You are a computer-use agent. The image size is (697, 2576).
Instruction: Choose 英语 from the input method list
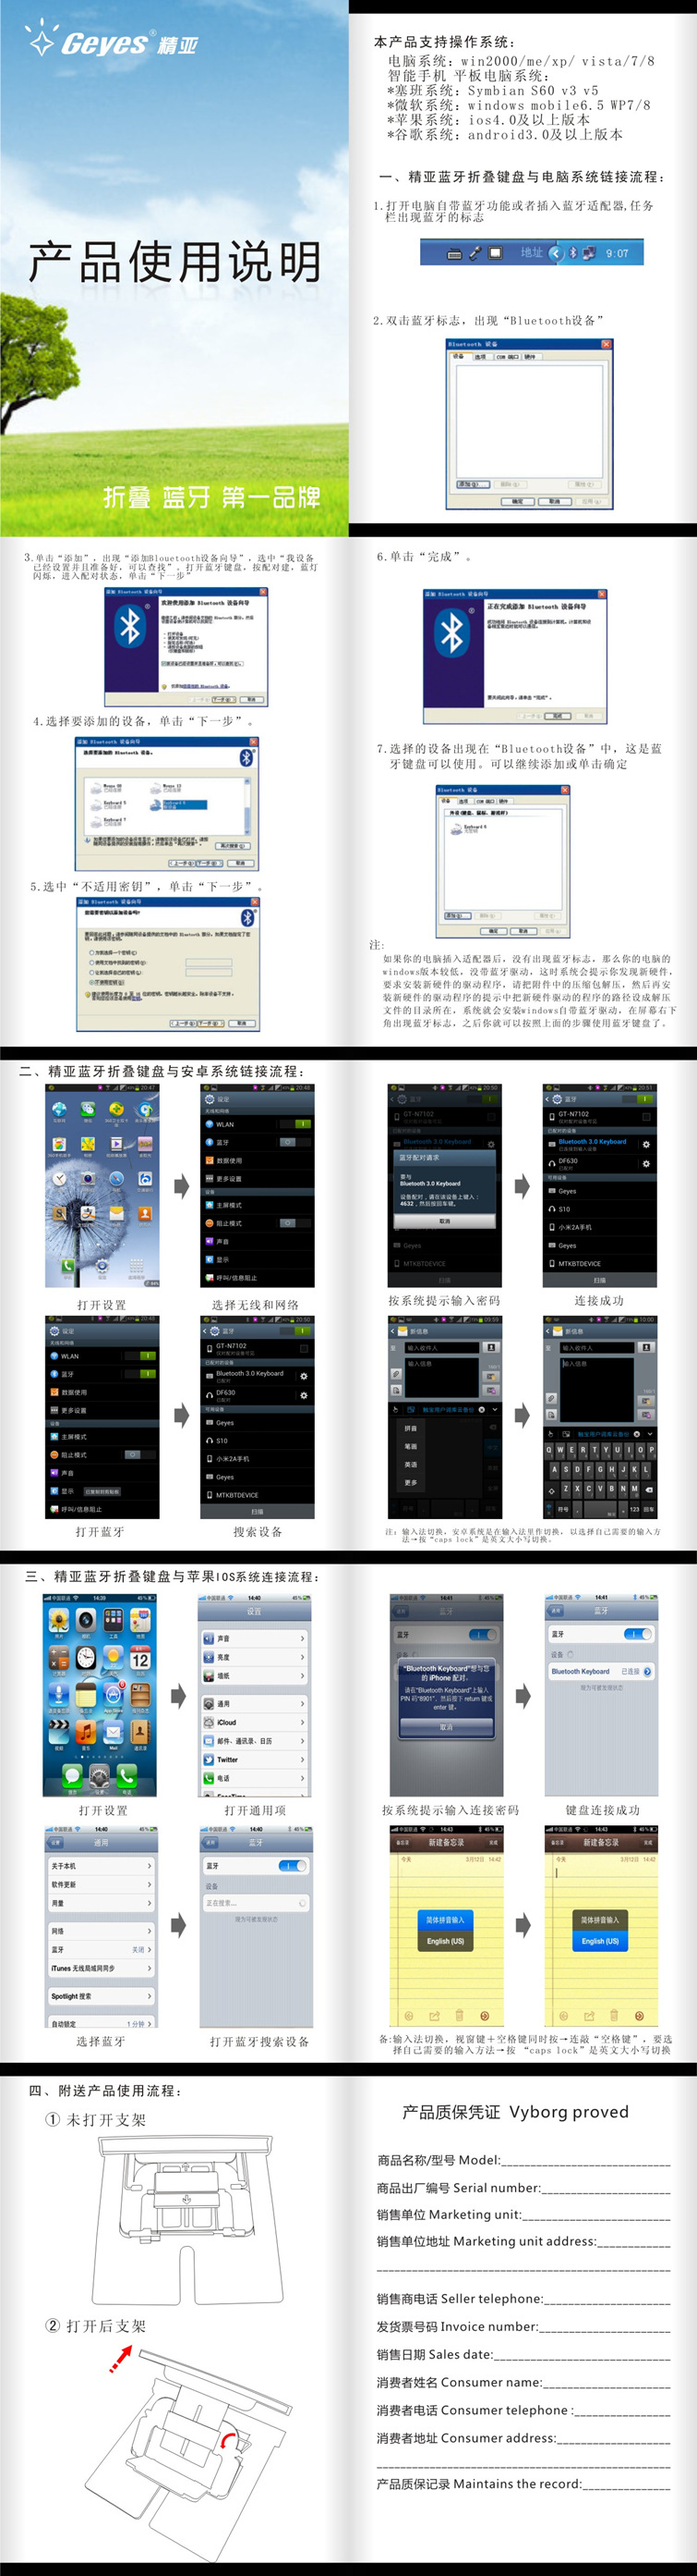[x=412, y=1464]
